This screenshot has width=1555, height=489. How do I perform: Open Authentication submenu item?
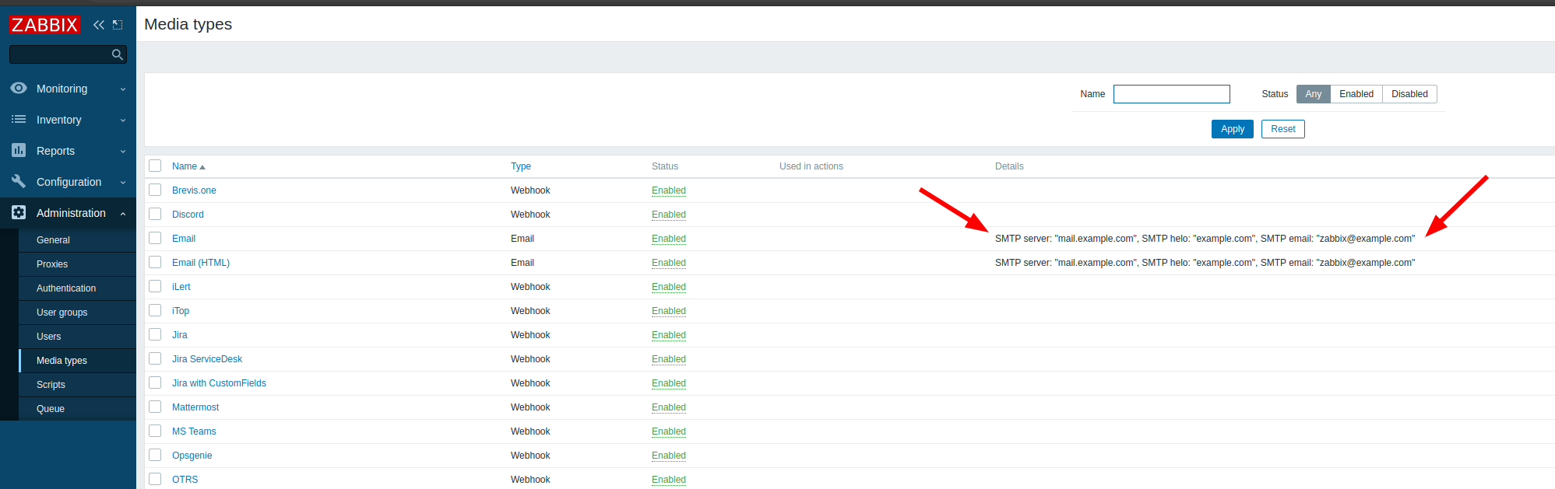click(x=66, y=288)
